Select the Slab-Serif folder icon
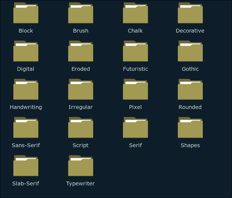 point(26,166)
